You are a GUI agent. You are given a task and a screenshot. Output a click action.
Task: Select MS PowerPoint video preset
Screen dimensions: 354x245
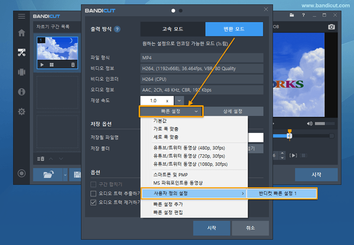(x=194, y=183)
